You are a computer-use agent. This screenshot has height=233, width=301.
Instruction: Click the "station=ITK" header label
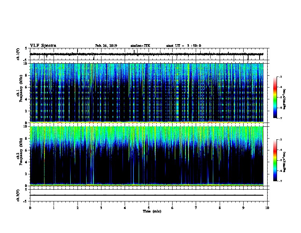140,46
